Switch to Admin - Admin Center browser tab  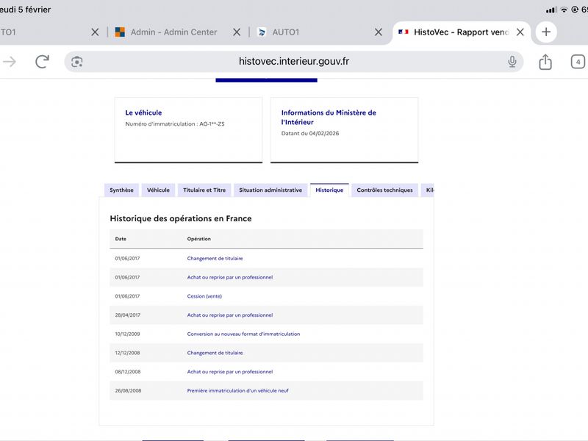pyautogui.click(x=173, y=32)
